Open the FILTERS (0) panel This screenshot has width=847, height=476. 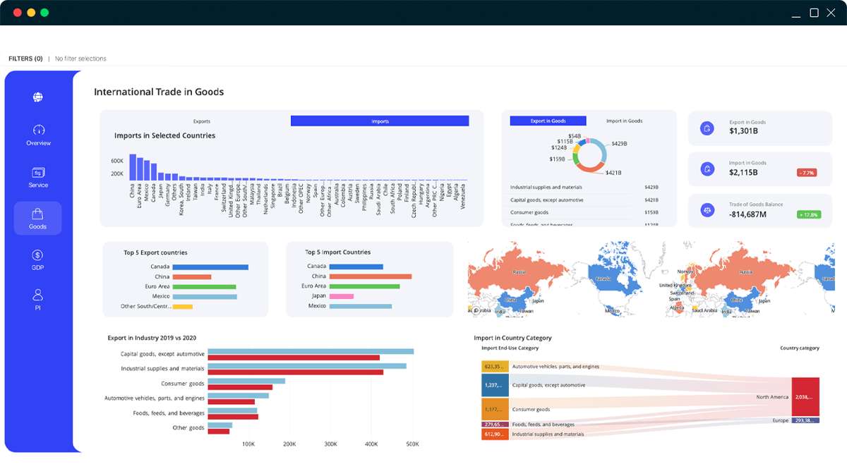[25, 59]
